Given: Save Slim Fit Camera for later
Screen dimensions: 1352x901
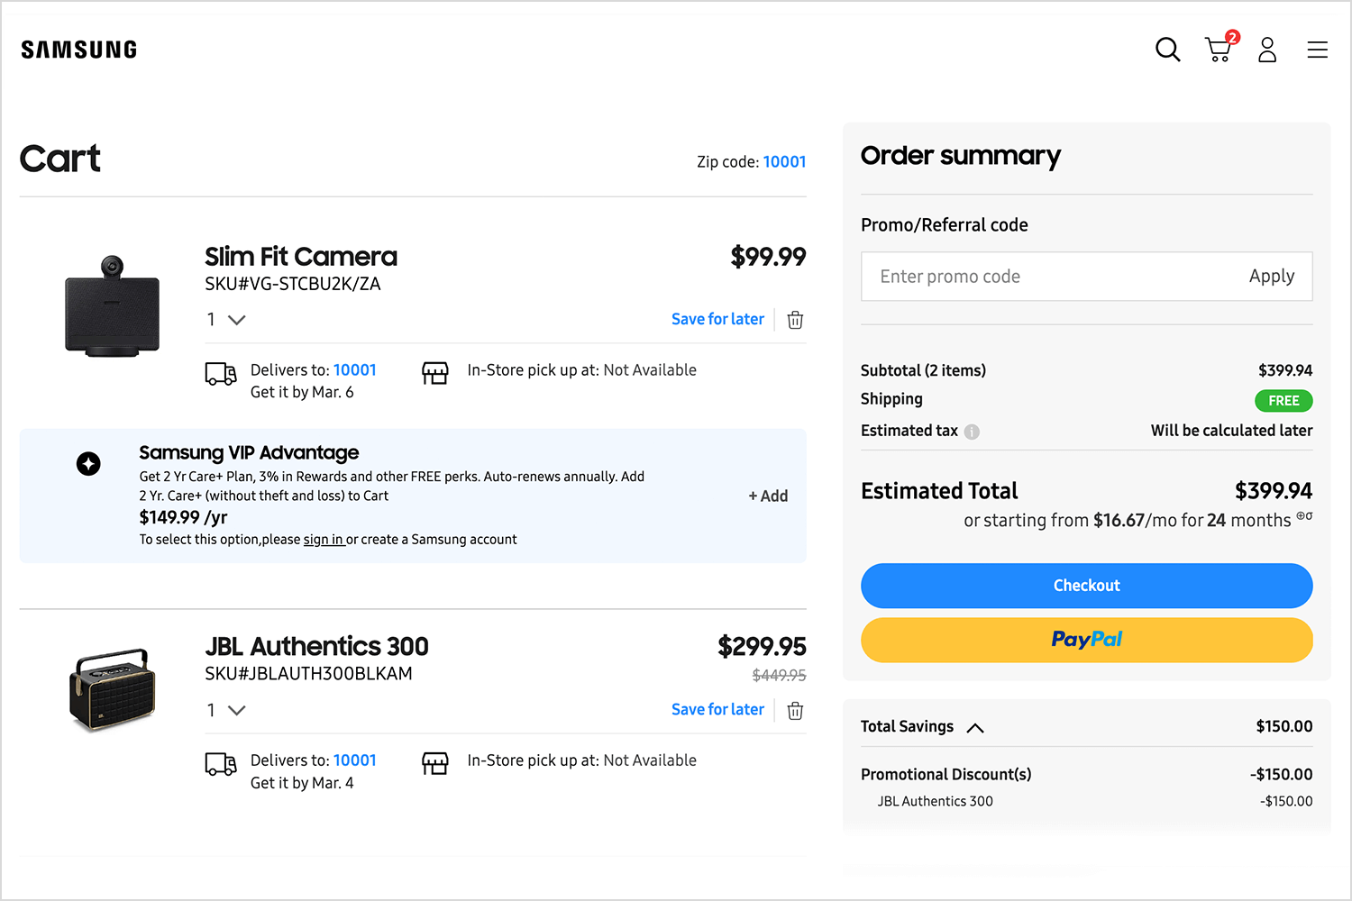Looking at the screenshot, I should (x=717, y=319).
